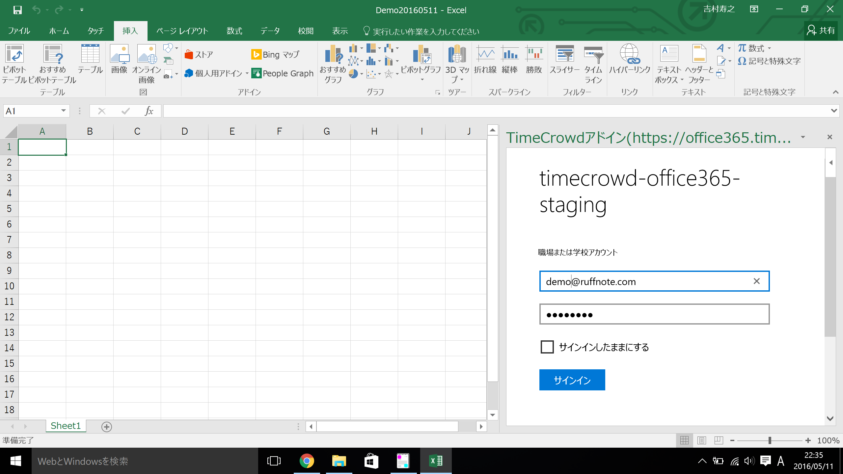Switch to the 表示 tab
The width and height of the screenshot is (843, 474).
tap(340, 31)
